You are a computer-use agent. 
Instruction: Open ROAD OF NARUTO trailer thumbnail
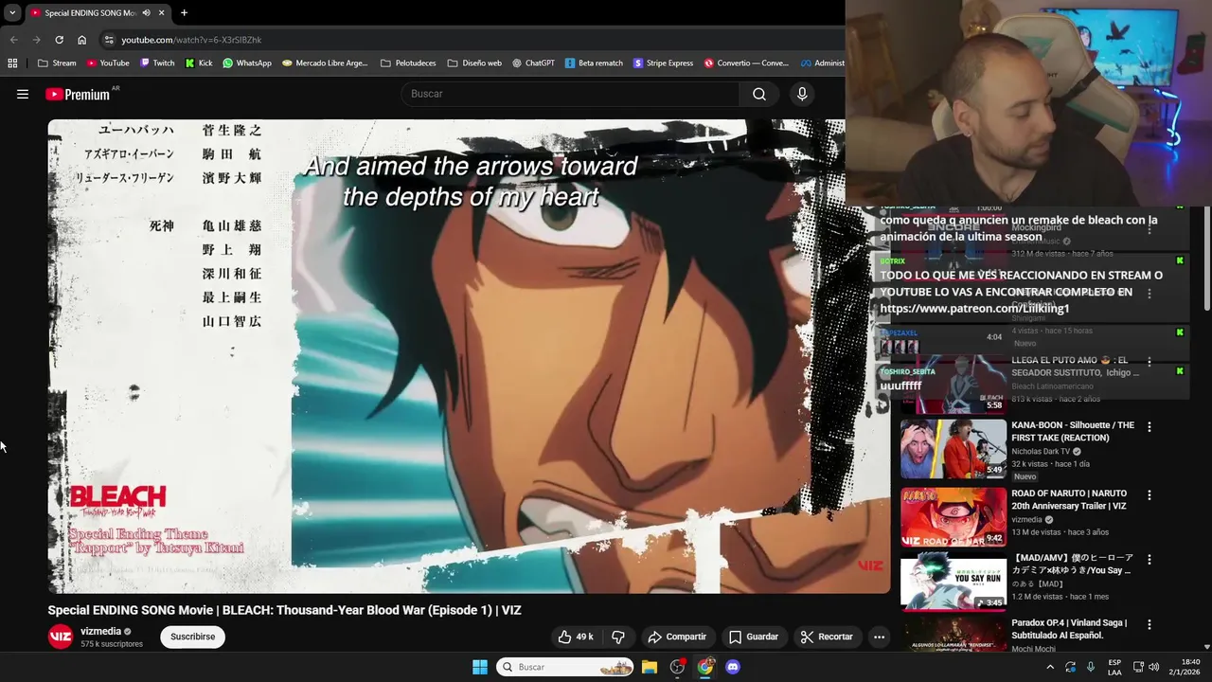tap(954, 517)
